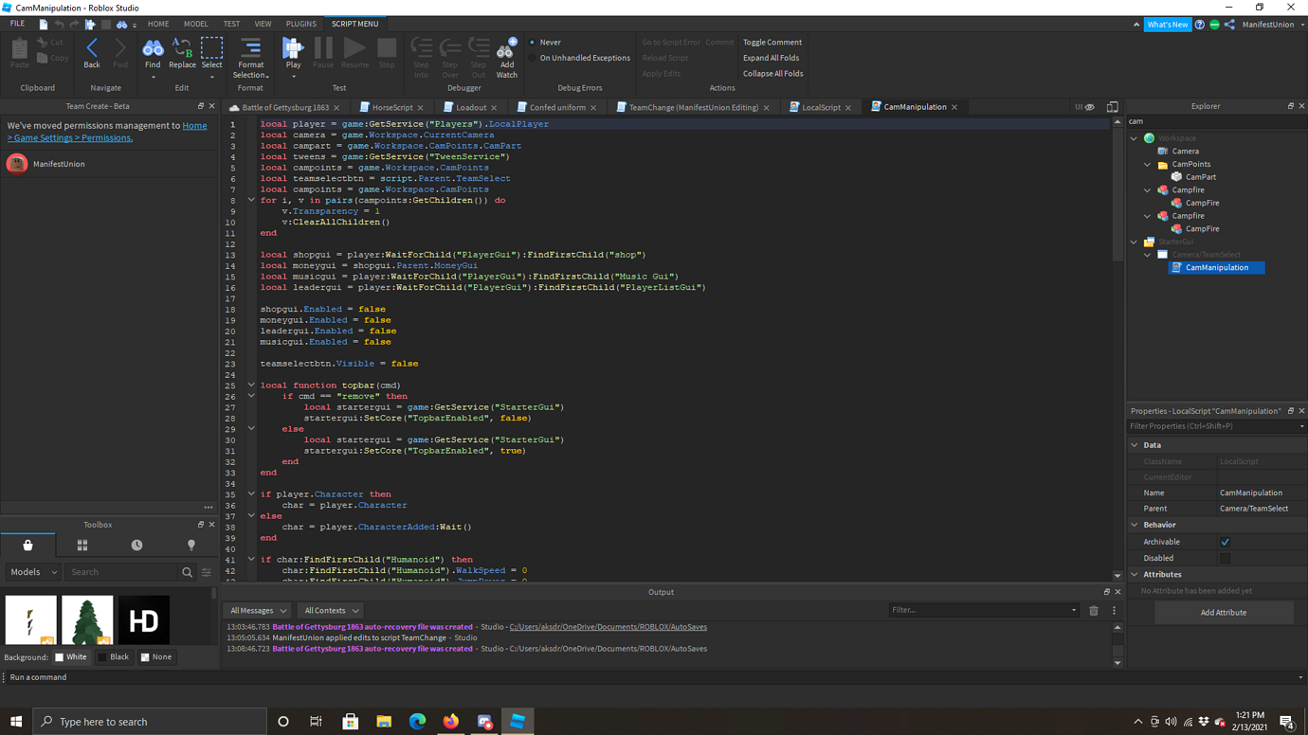The height and width of the screenshot is (735, 1308).
Task: Toggle UI visibility with the eye icon
Action: (x=1091, y=106)
